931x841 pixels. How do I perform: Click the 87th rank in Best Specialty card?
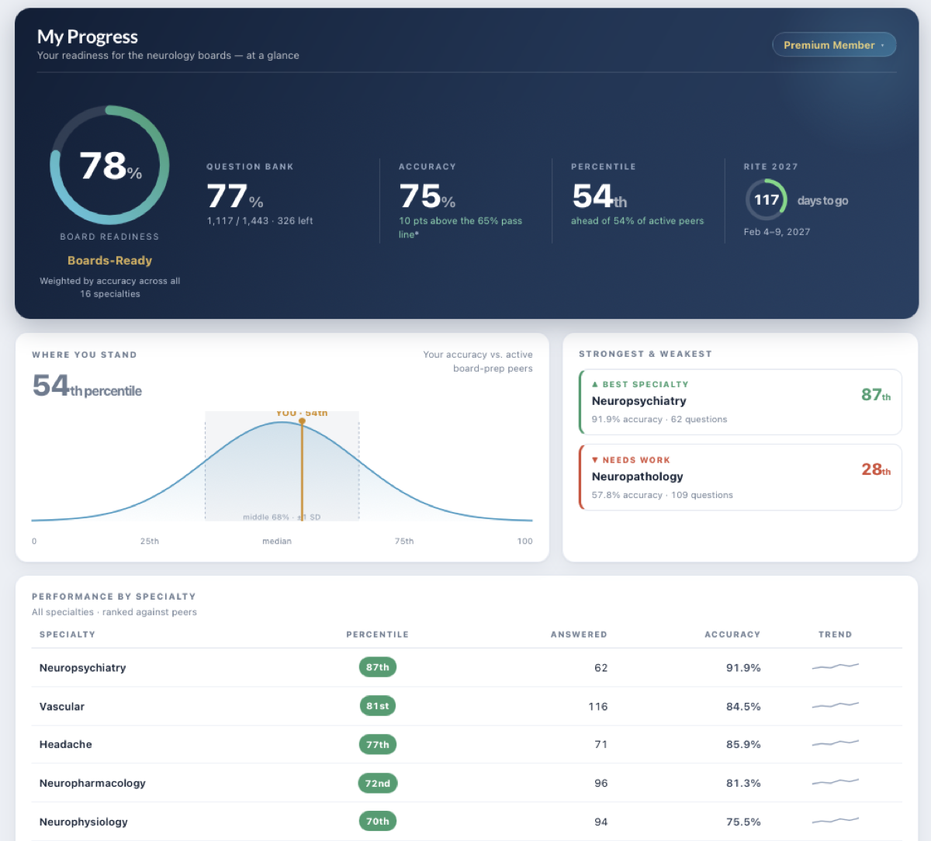(876, 395)
